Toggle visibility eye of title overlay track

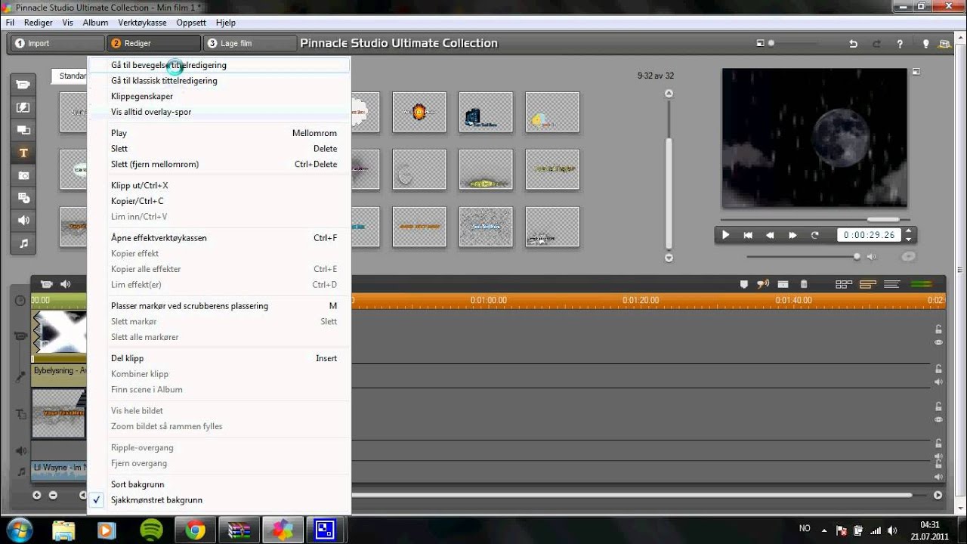(x=938, y=419)
